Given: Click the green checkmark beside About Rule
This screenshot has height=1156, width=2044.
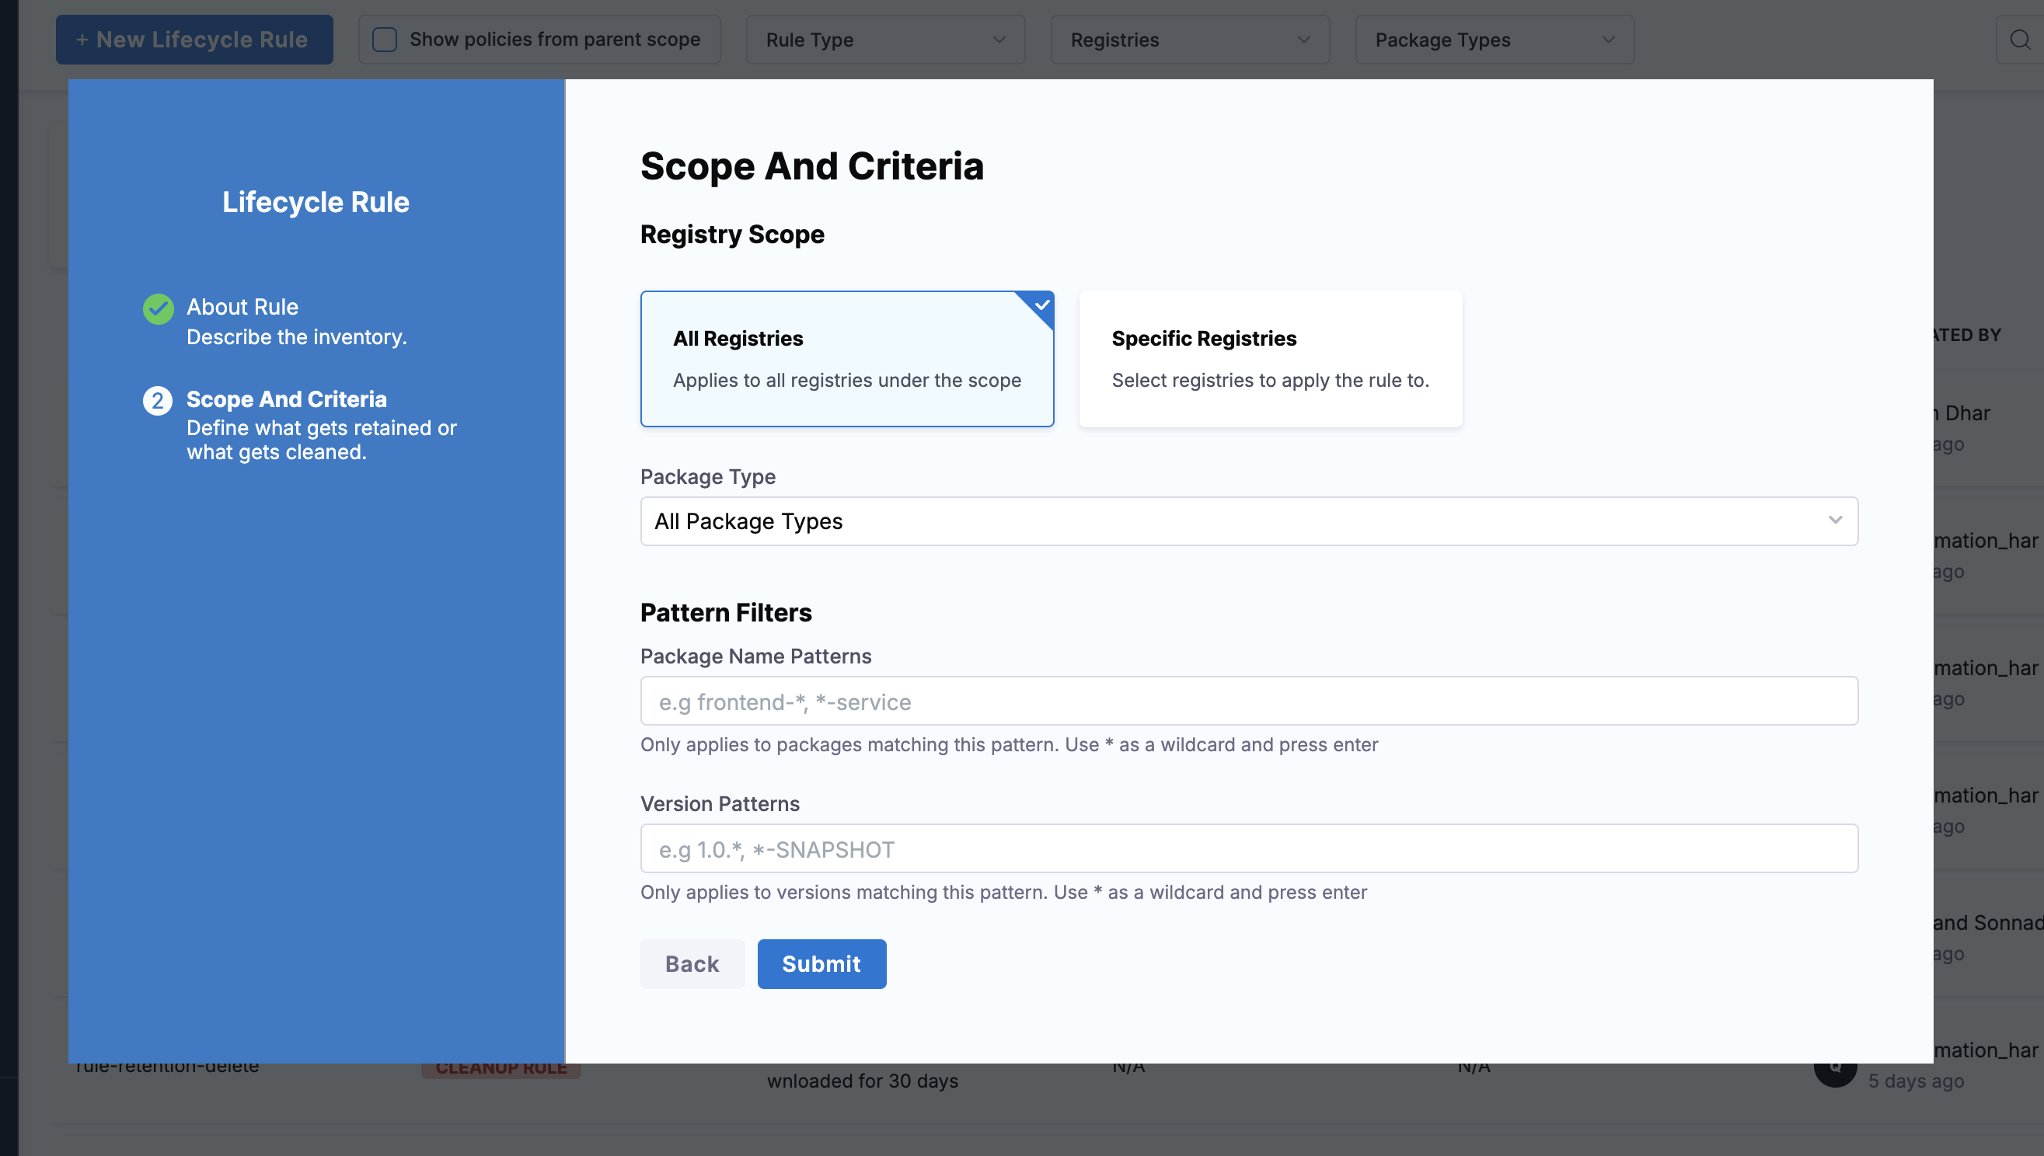Looking at the screenshot, I should [x=158, y=309].
